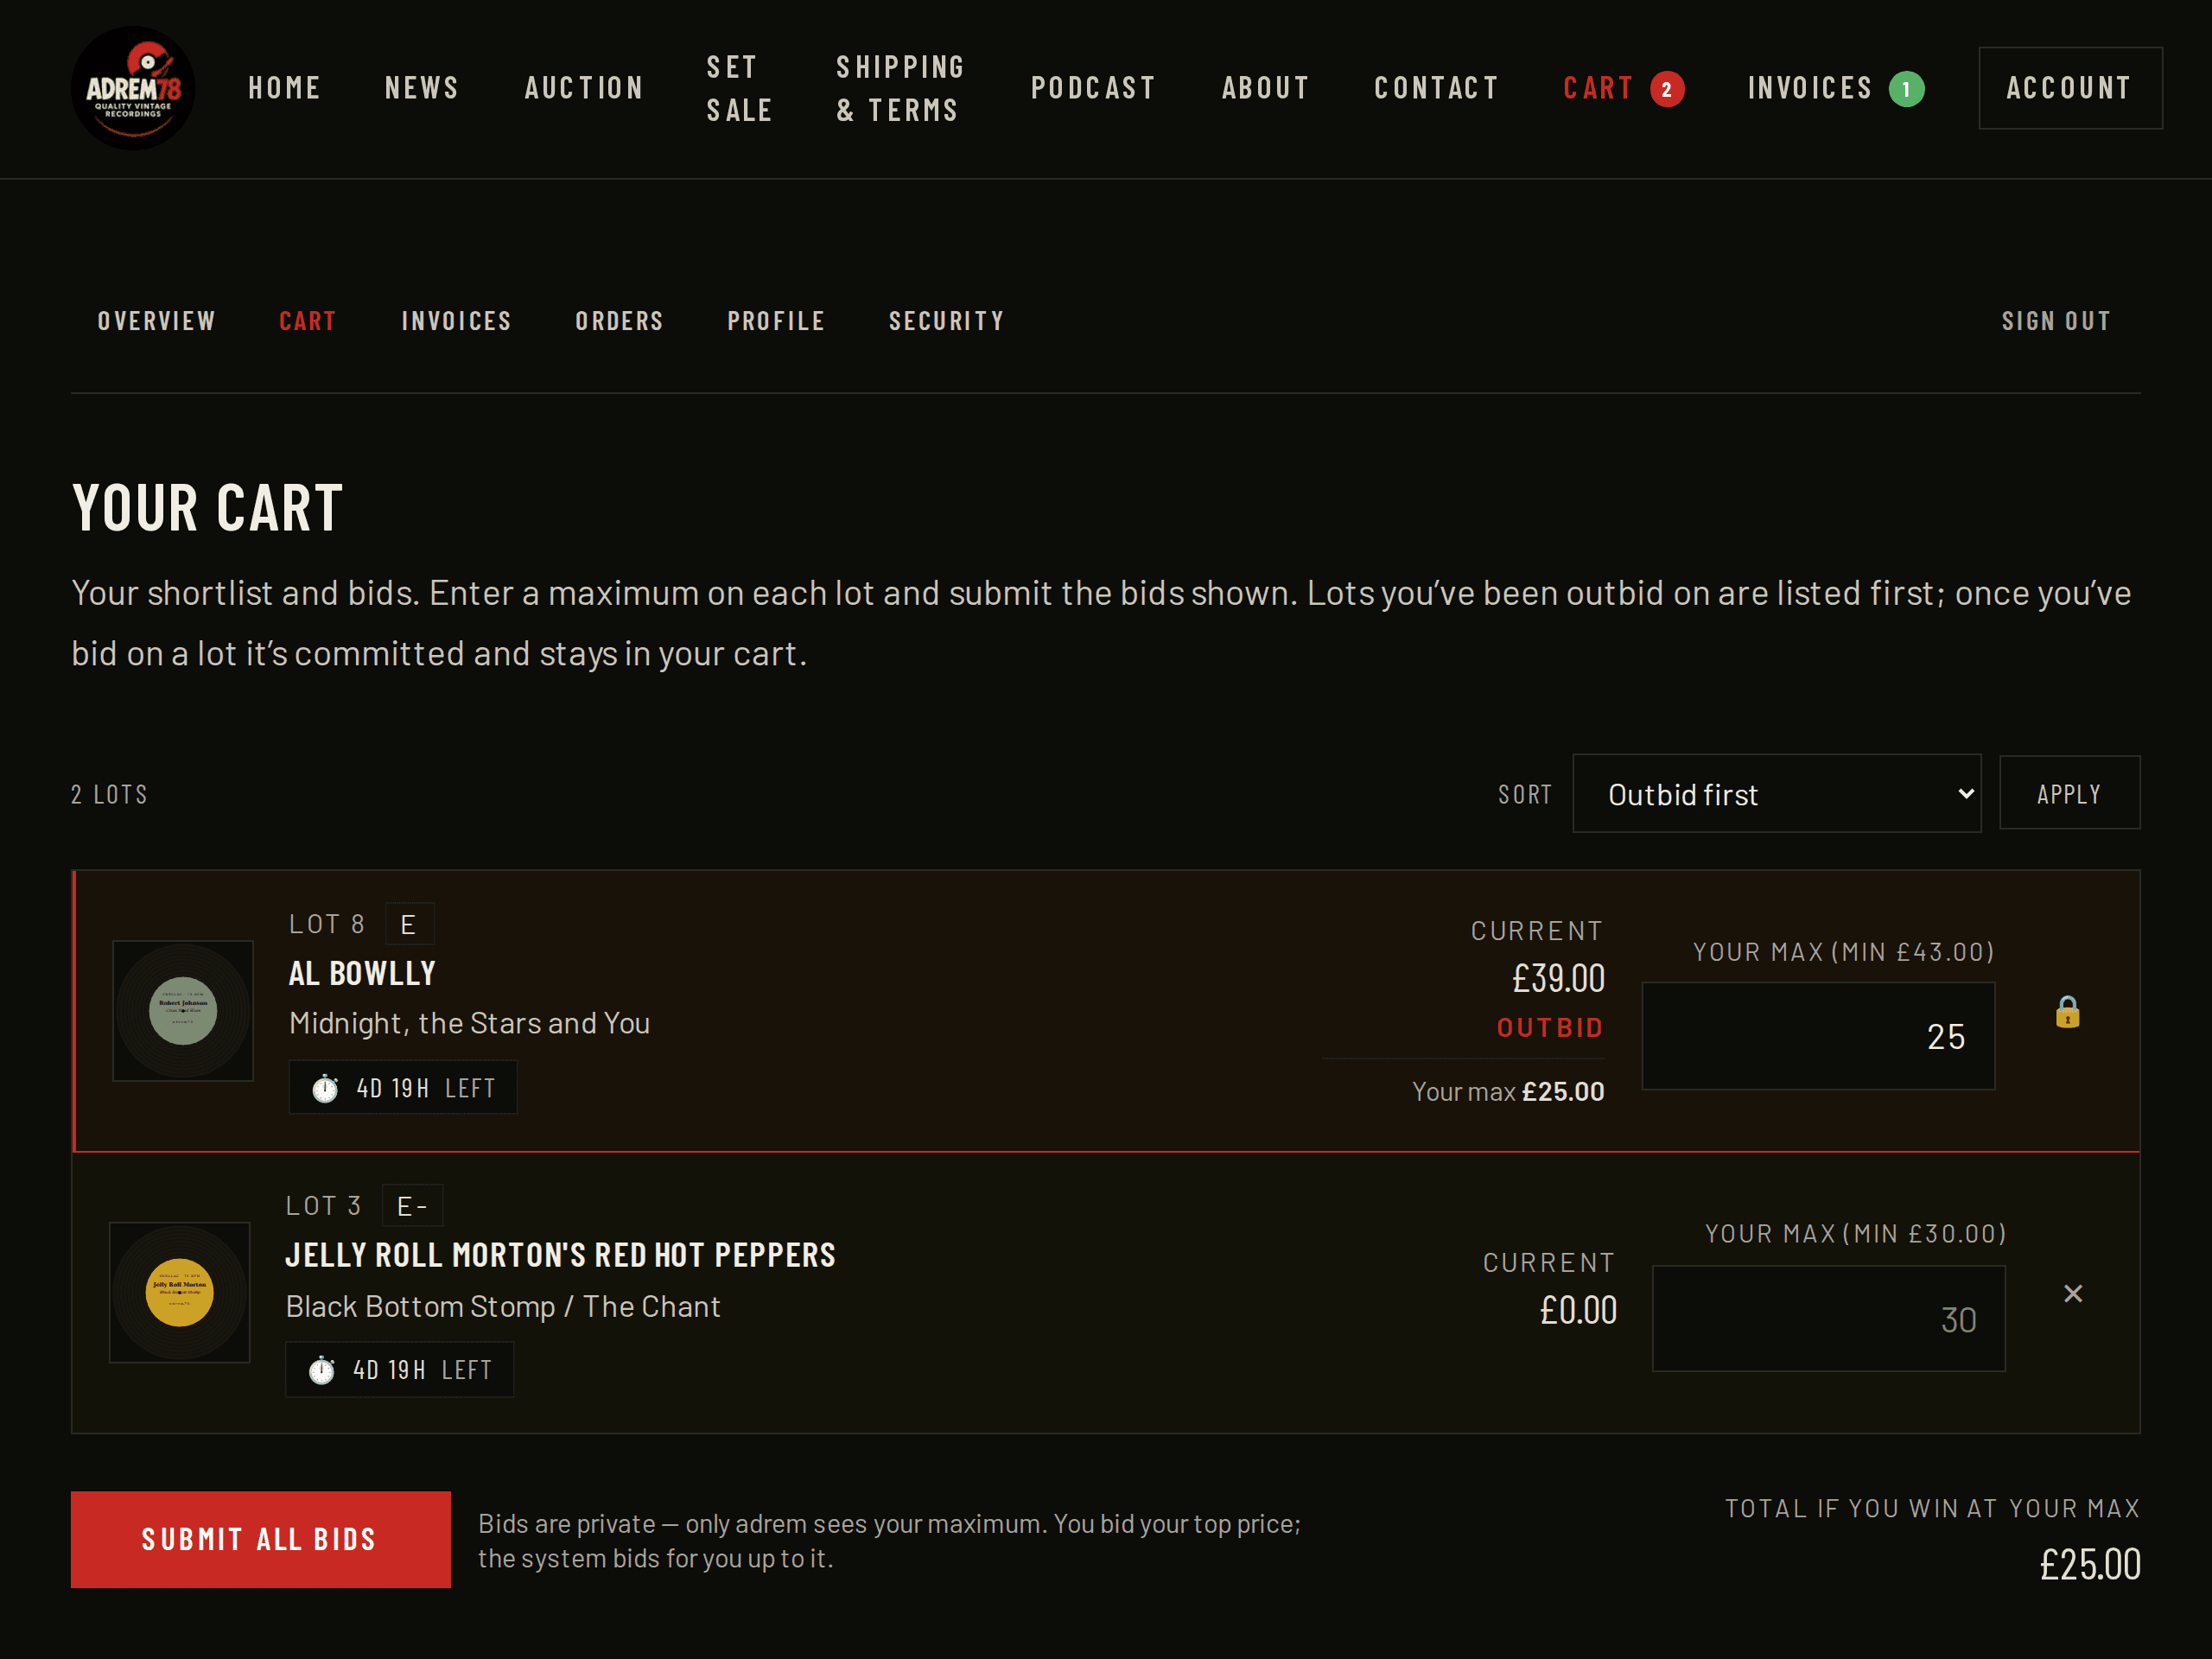Open the Podcast page
2212x1659 pixels.
click(1093, 88)
